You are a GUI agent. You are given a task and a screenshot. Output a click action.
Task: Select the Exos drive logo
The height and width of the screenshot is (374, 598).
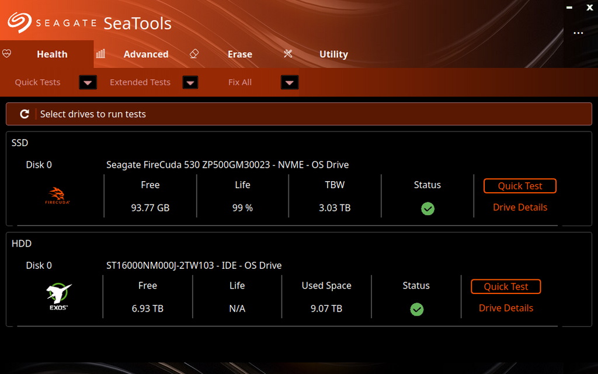pyautogui.click(x=59, y=296)
